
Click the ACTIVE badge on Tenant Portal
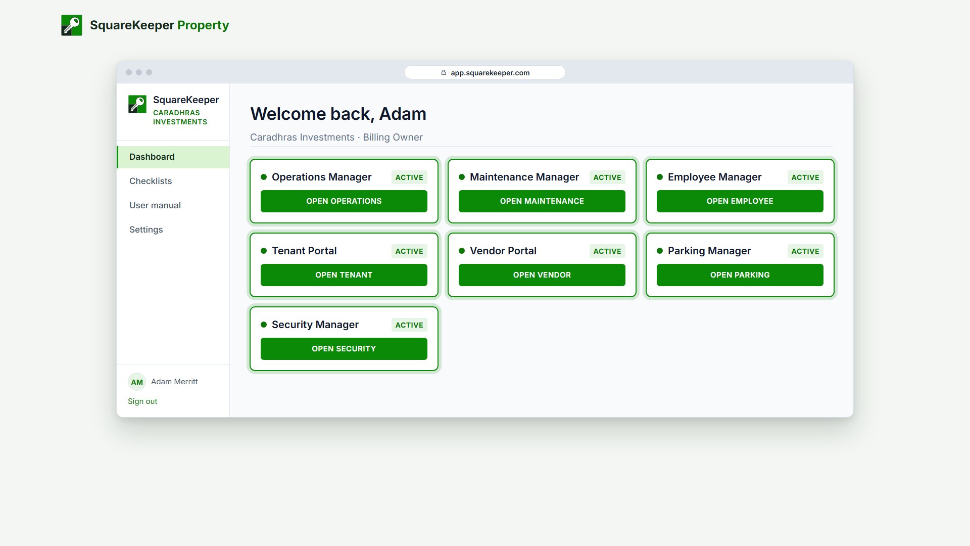(x=409, y=251)
